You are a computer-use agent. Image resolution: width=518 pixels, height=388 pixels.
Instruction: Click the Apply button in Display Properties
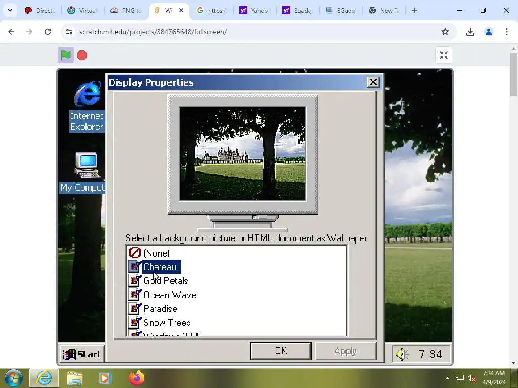(346, 351)
